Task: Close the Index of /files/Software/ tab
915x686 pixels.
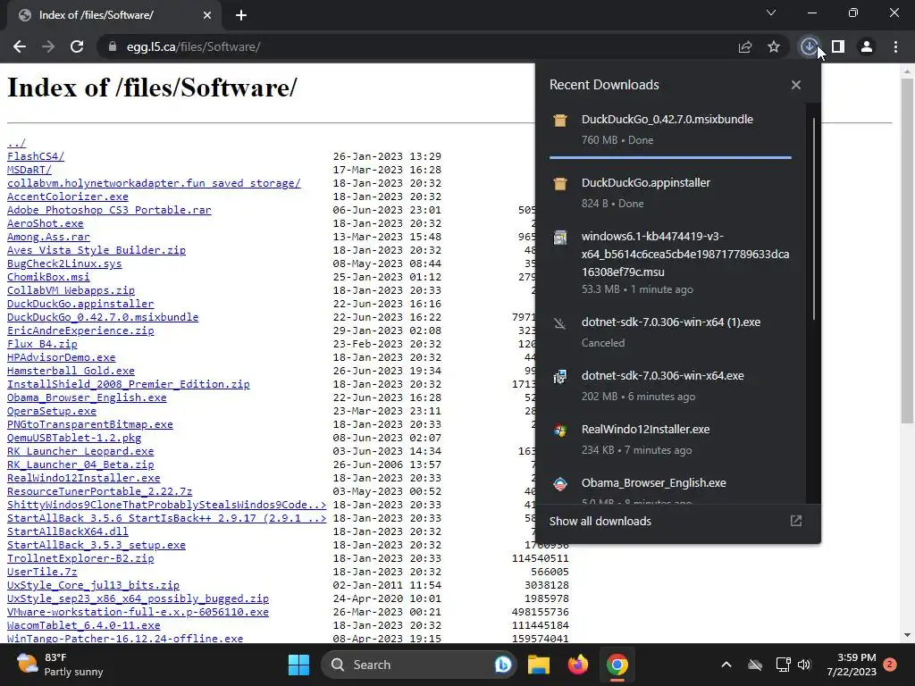Action: [207, 15]
